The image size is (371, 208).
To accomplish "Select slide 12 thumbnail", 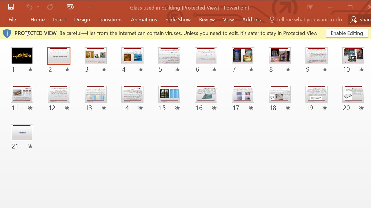I will click(59, 94).
